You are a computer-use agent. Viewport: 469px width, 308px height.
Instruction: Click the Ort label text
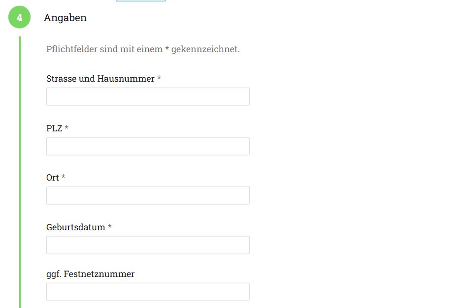[x=52, y=178]
